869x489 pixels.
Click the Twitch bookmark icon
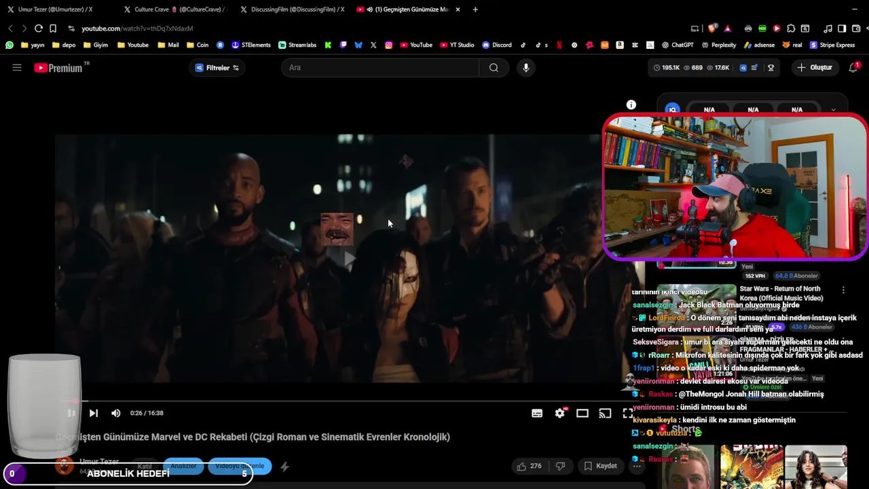343,45
